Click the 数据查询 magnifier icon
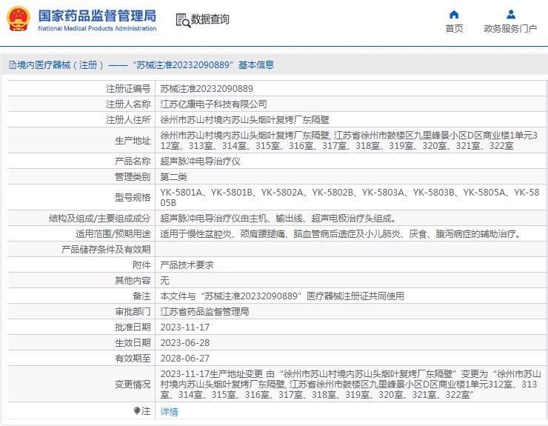The image size is (548, 426). coord(182,20)
